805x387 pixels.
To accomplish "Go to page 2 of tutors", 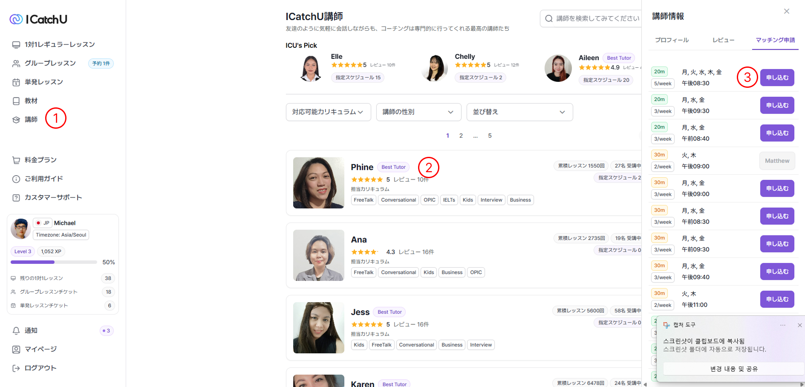I will [x=461, y=136].
